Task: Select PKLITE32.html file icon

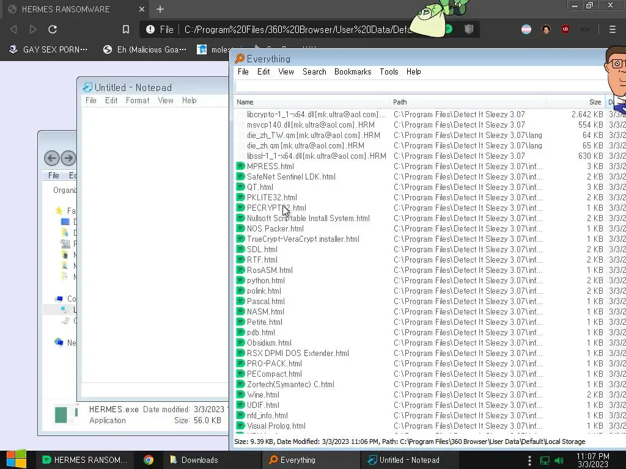Action: pyautogui.click(x=240, y=197)
